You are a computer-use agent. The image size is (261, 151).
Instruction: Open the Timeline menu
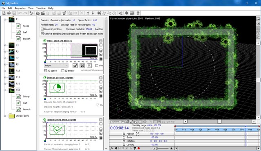(x=41, y=8)
